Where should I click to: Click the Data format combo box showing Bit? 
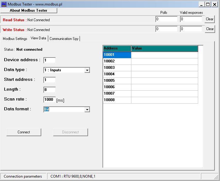click(x=66, y=109)
